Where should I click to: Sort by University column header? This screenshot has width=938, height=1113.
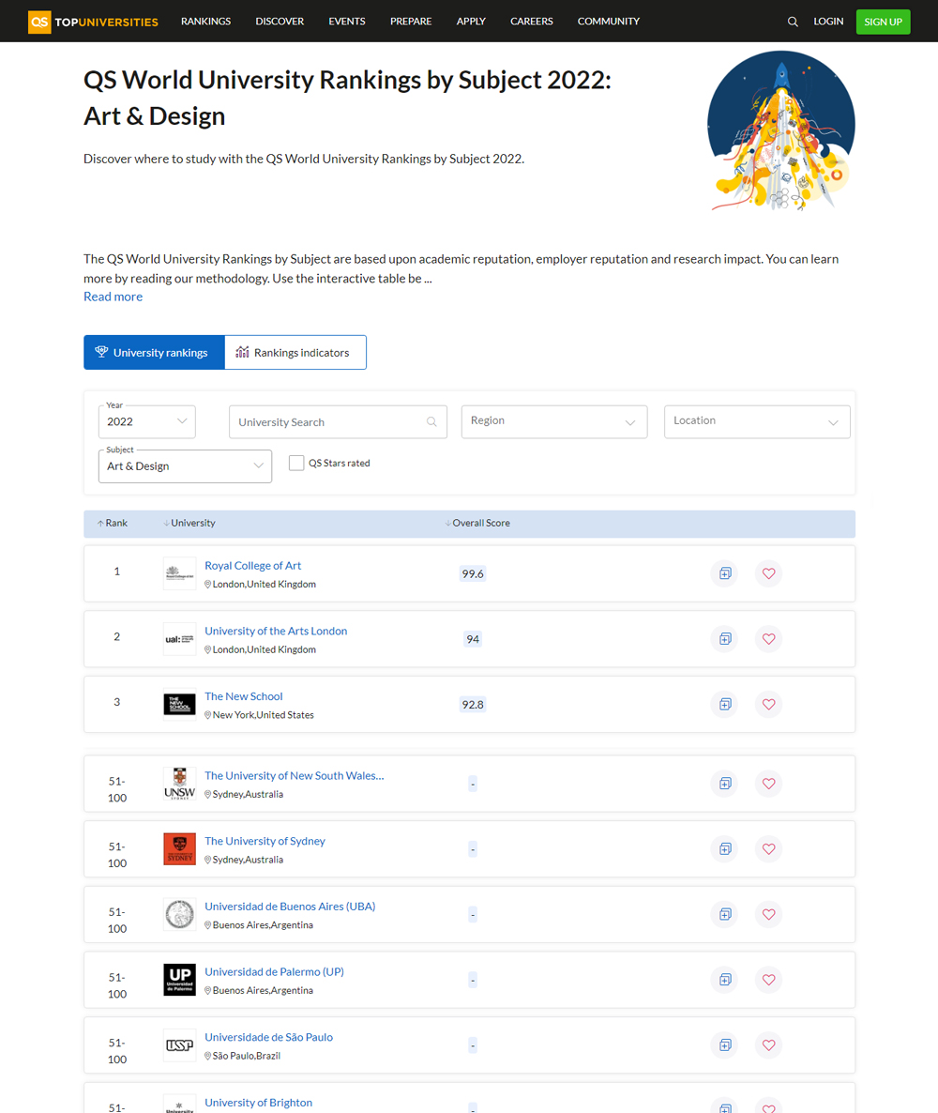tap(189, 523)
